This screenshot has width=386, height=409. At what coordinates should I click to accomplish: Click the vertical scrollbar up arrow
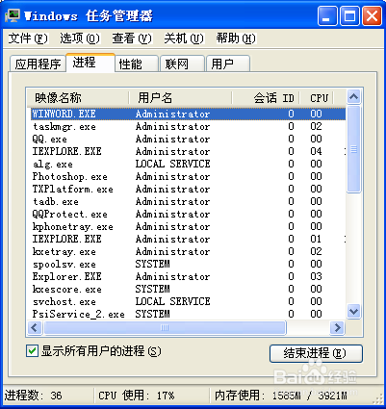[x=353, y=97]
